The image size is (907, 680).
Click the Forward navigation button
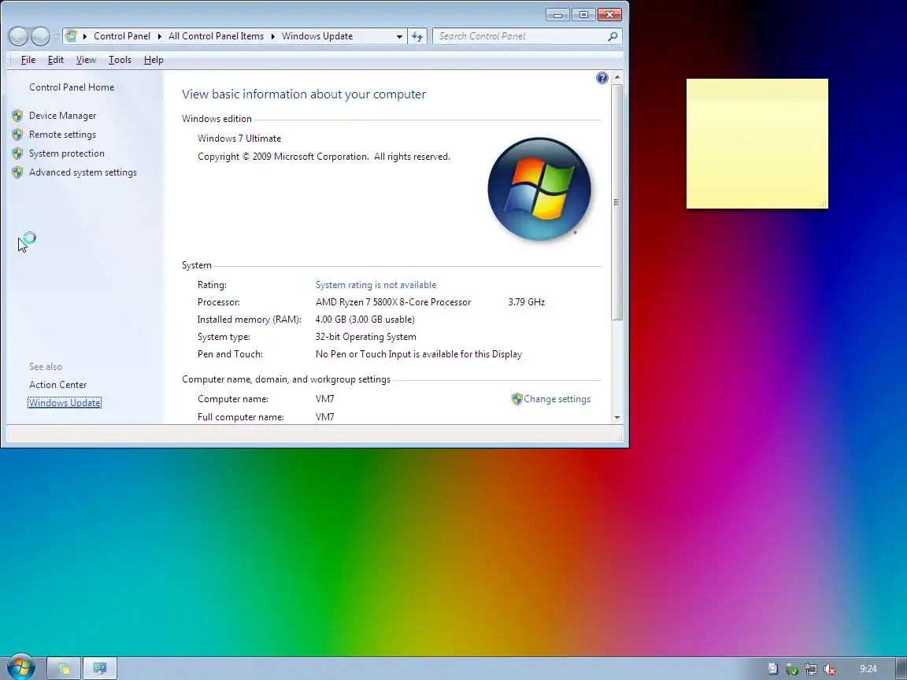point(40,36)
